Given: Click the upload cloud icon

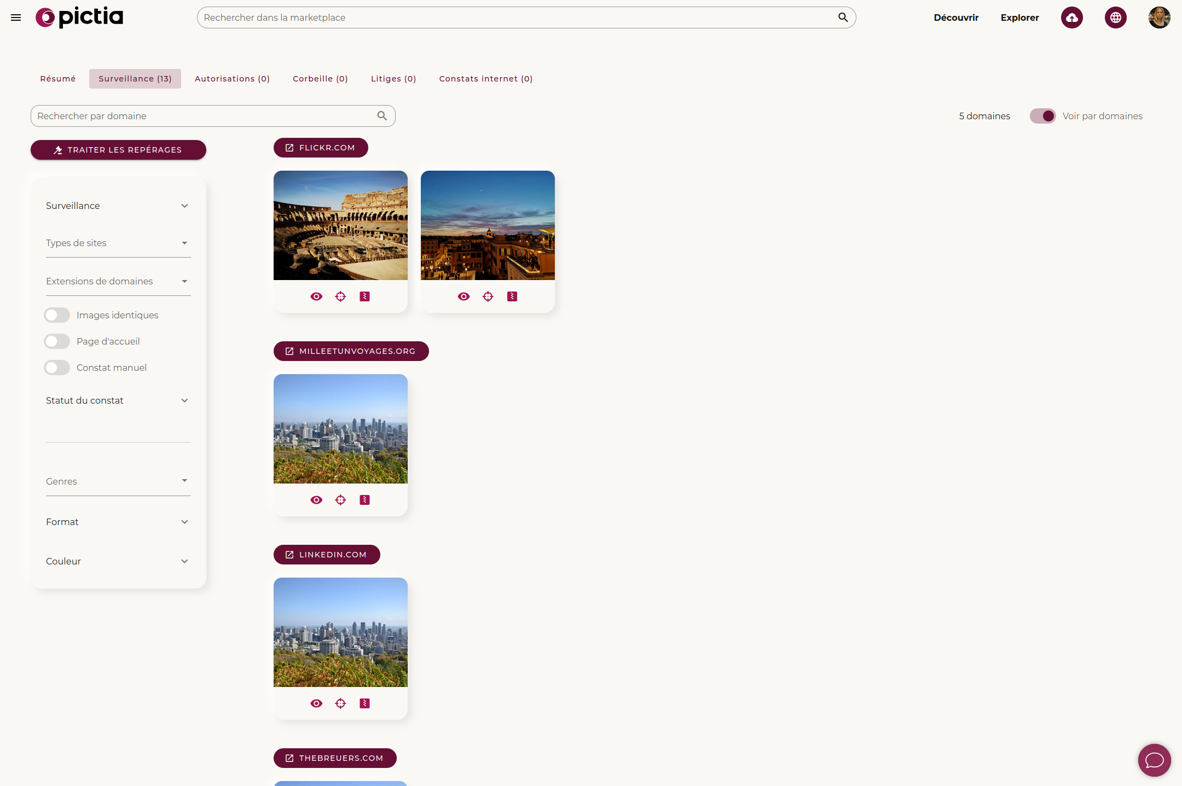Looking at the screenshot, I should (1071, 18).
